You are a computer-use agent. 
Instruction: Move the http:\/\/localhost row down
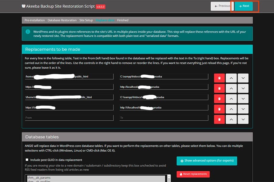243,109
